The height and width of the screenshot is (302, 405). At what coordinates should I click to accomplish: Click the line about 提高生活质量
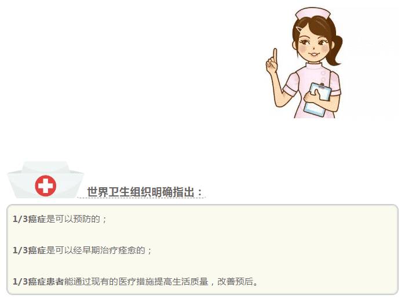point(136,281)
